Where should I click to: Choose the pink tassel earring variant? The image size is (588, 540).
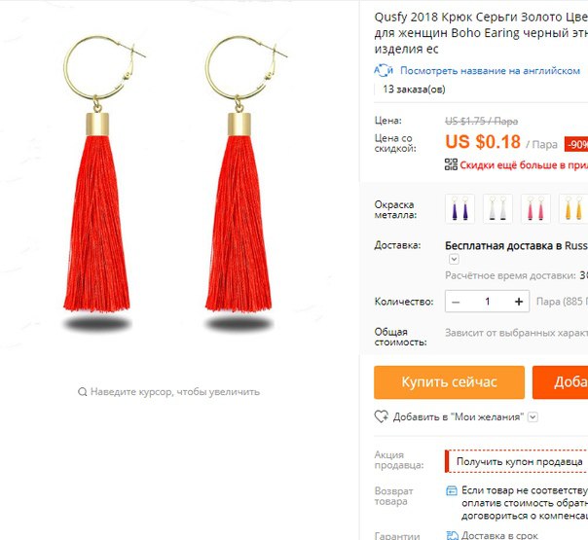pyautogui.click(x=535, y=209)
